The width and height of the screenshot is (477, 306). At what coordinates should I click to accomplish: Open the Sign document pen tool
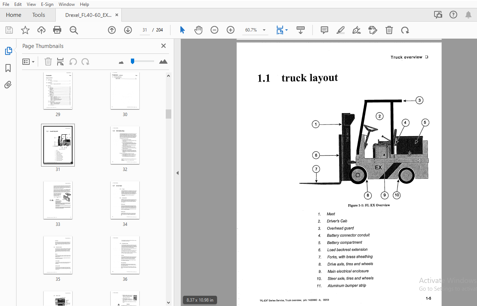coord(356,30)
